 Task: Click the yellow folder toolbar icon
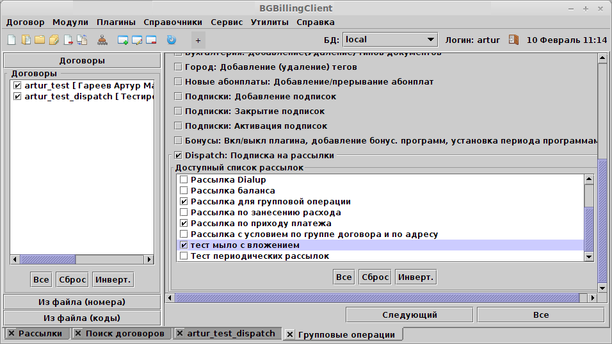click(39, 40)
